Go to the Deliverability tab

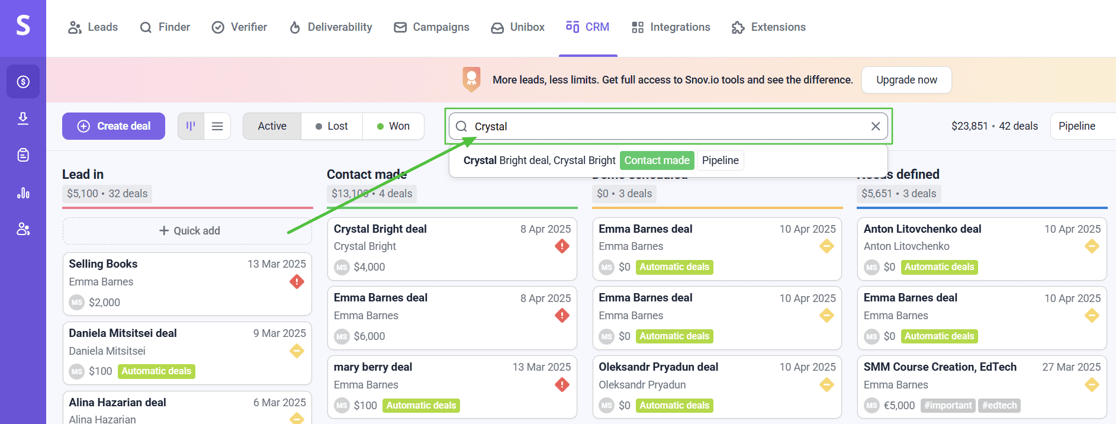point(330,27)
